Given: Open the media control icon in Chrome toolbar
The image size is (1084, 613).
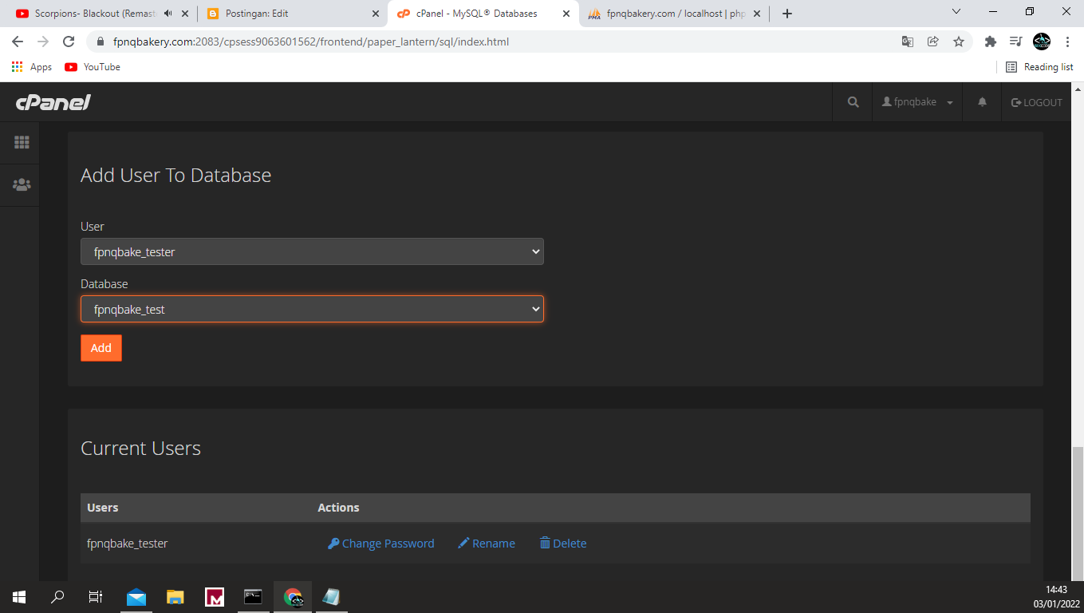Looking at the screenshot, I should pyautogui.click(x=1015, y=42).
